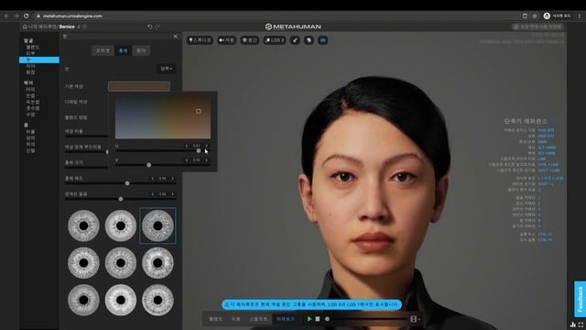The width and height of the screenshot is (586, 330).
Task: Select the highlighted iris pattern thumbnail
Action: pyautogui.click(x=157, y=225)
